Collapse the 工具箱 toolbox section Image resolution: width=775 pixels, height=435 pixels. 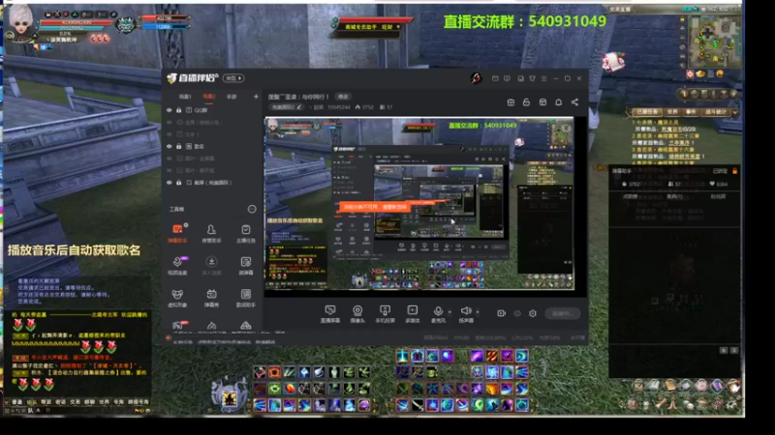coord(252,209)
